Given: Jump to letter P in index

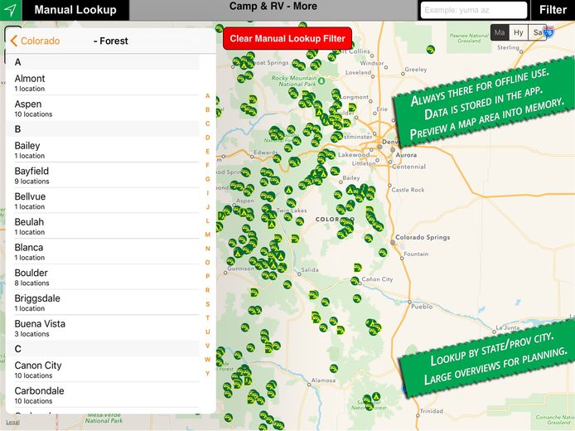Looking at the screenshot, I should 208,276.
